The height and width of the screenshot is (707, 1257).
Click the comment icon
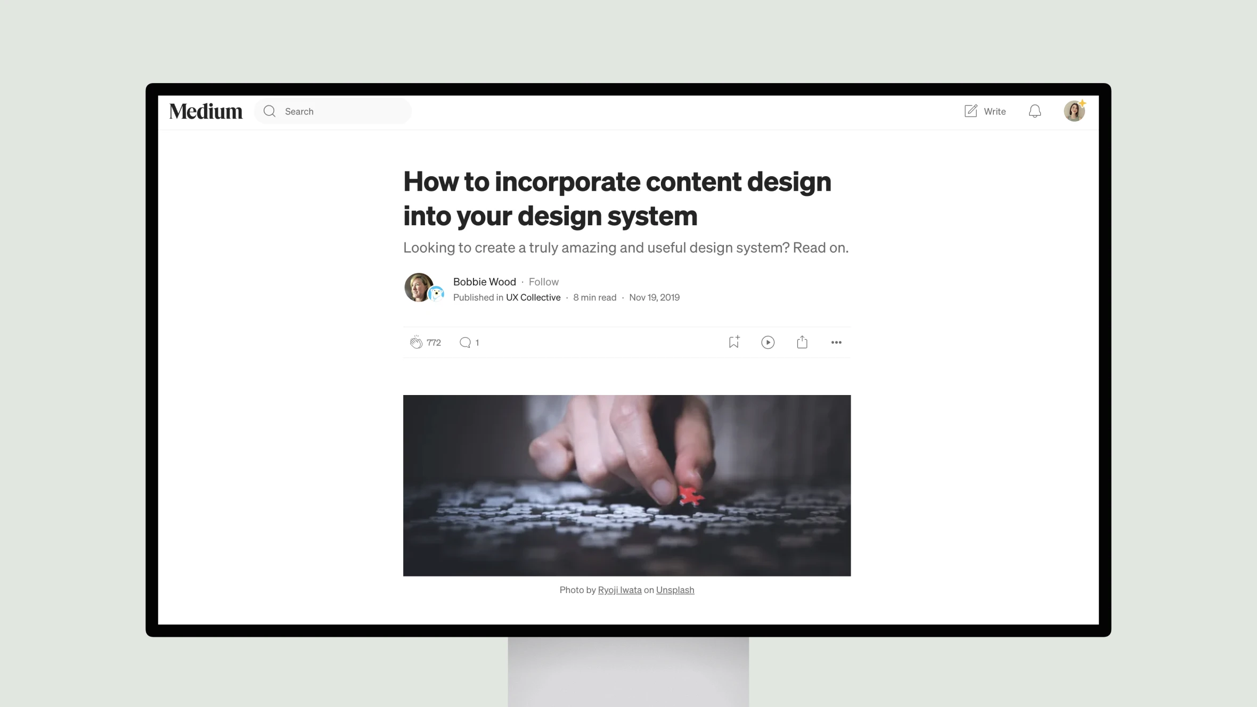464,342
